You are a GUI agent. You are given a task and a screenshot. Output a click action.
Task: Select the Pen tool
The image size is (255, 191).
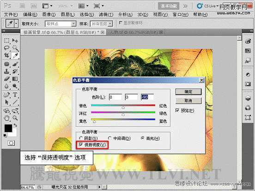coord(6,95)
